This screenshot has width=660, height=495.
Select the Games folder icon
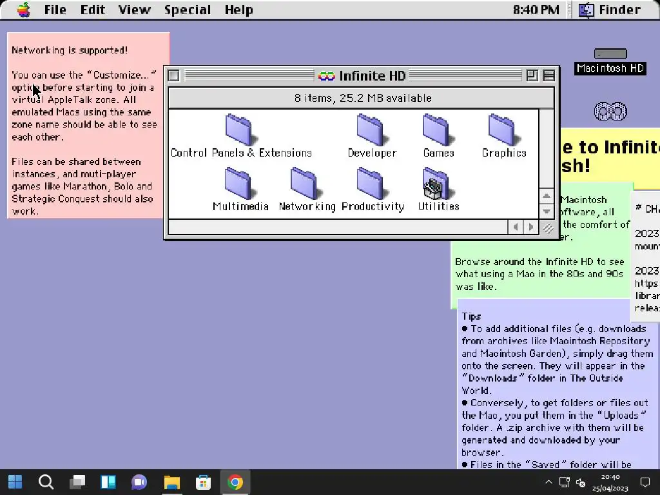(x=438, y=130)
